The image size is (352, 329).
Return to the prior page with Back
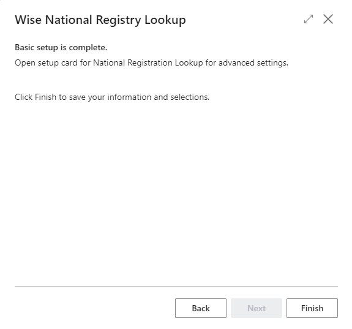point(200,308)
